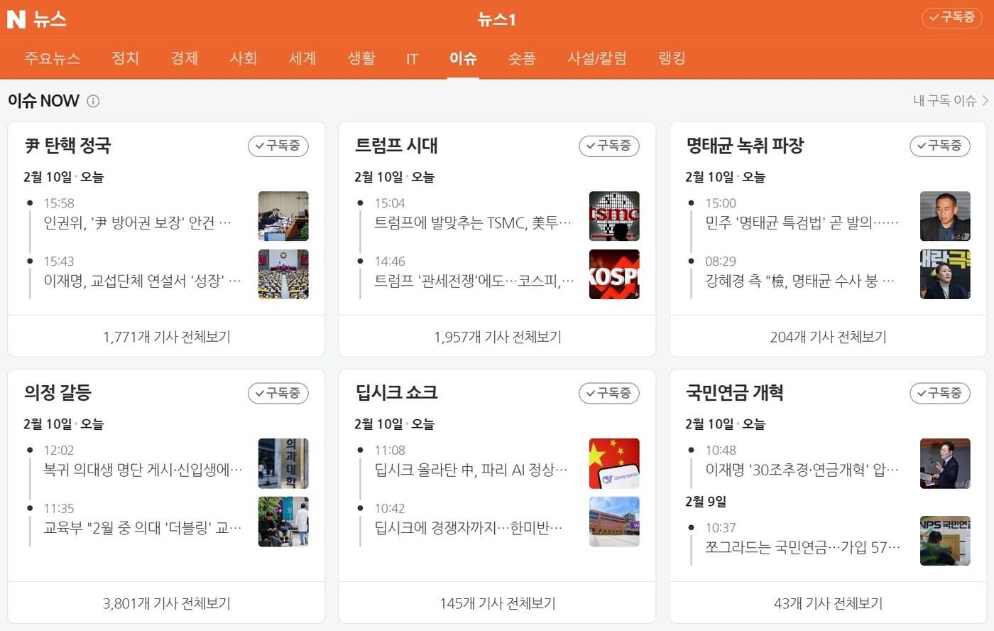Toggle 구독중 on the 尹 탄핵 정국 card

pyautogui.click(x=278, y=146)
